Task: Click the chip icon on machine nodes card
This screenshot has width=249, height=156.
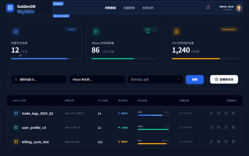Action: click(16, 32)
